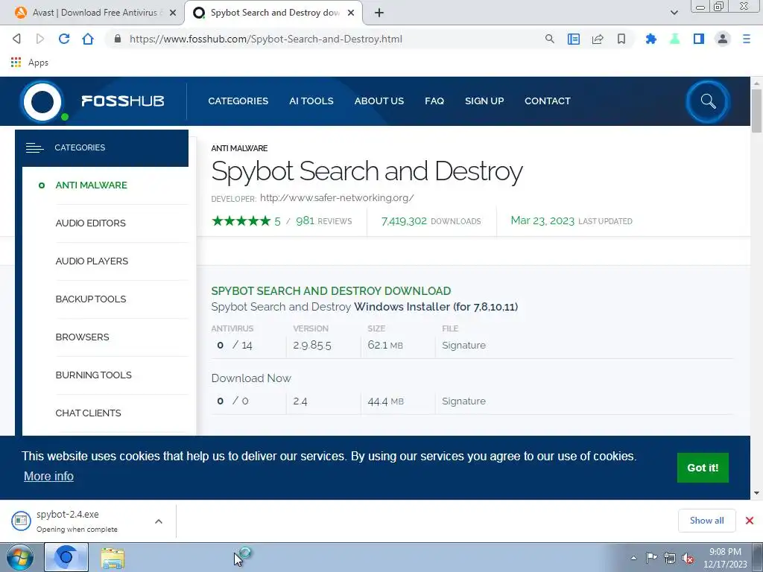Select ANTI MALWARE sidebar category
The width and height of the screenshot is (763, 572).
pos(91,185)
